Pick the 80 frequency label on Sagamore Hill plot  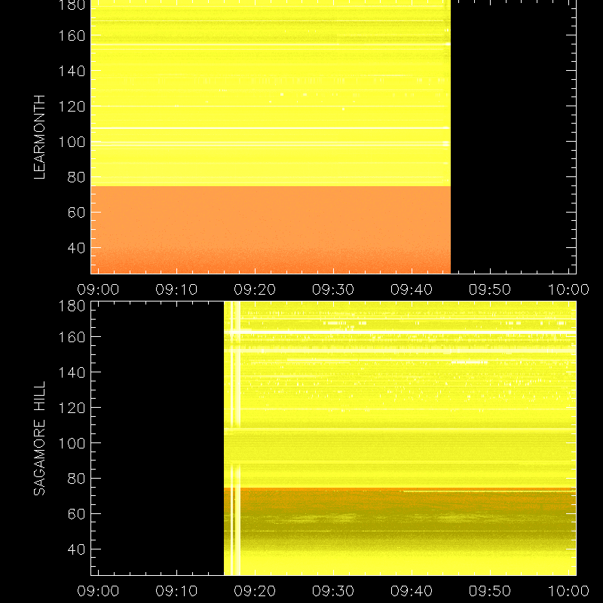(77, 479)
